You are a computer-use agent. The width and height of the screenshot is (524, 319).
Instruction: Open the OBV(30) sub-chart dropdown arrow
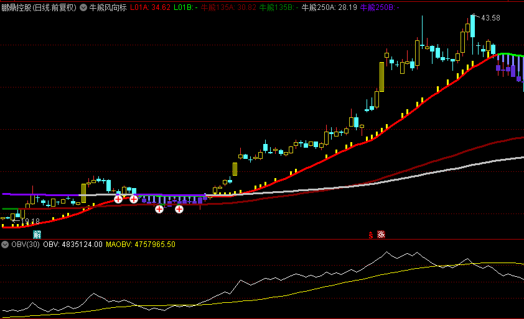click(5, 245)
